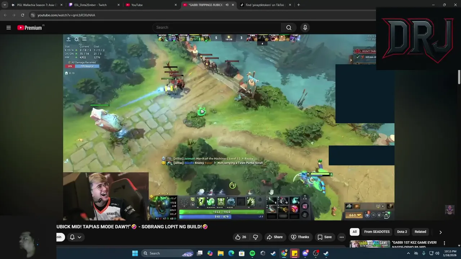This screenshot has width=461, height=259.
Task: Open Copilot from the taskbar
Action: pyautogui.click(x=210, y=253)
